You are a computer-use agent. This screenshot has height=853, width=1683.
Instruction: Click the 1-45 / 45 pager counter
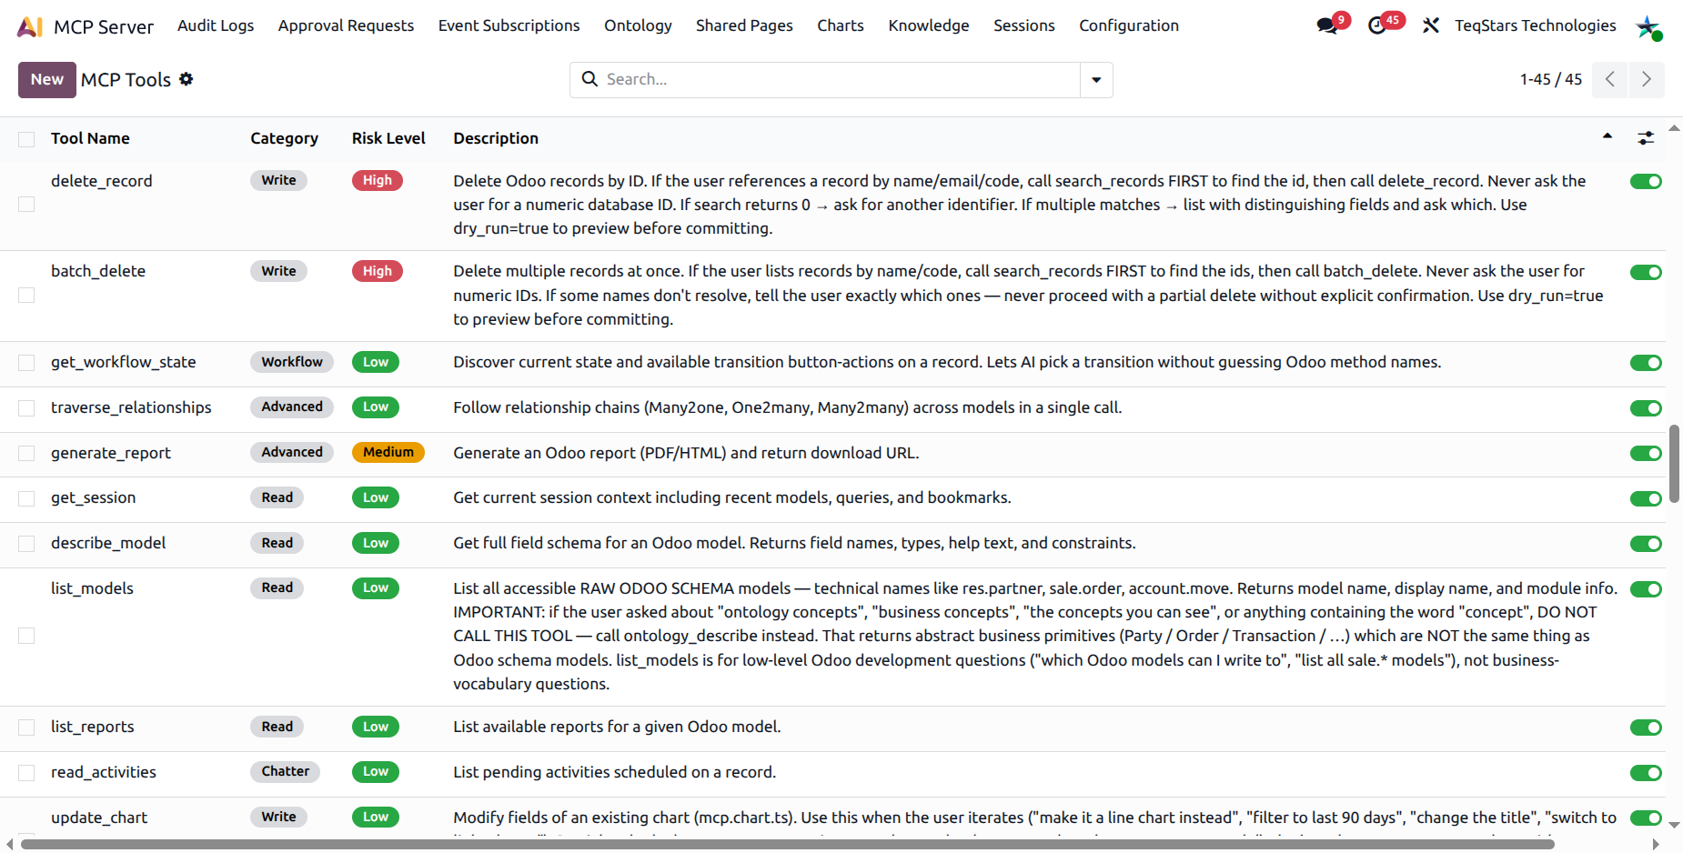coord(1551,79)
